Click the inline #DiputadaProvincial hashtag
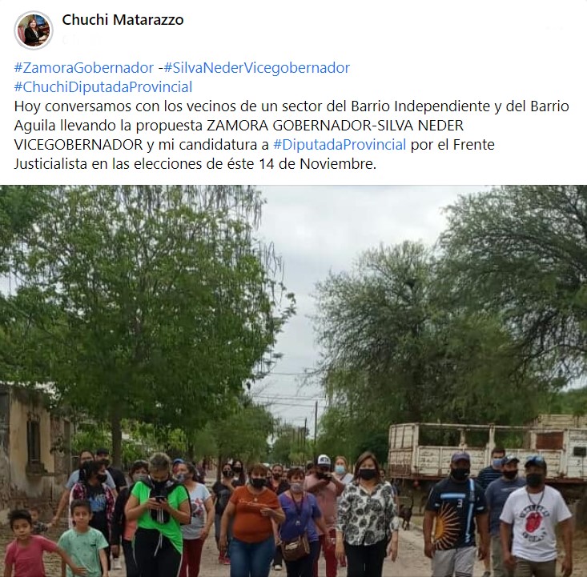The image size is (587, 577). pos(340,144)
